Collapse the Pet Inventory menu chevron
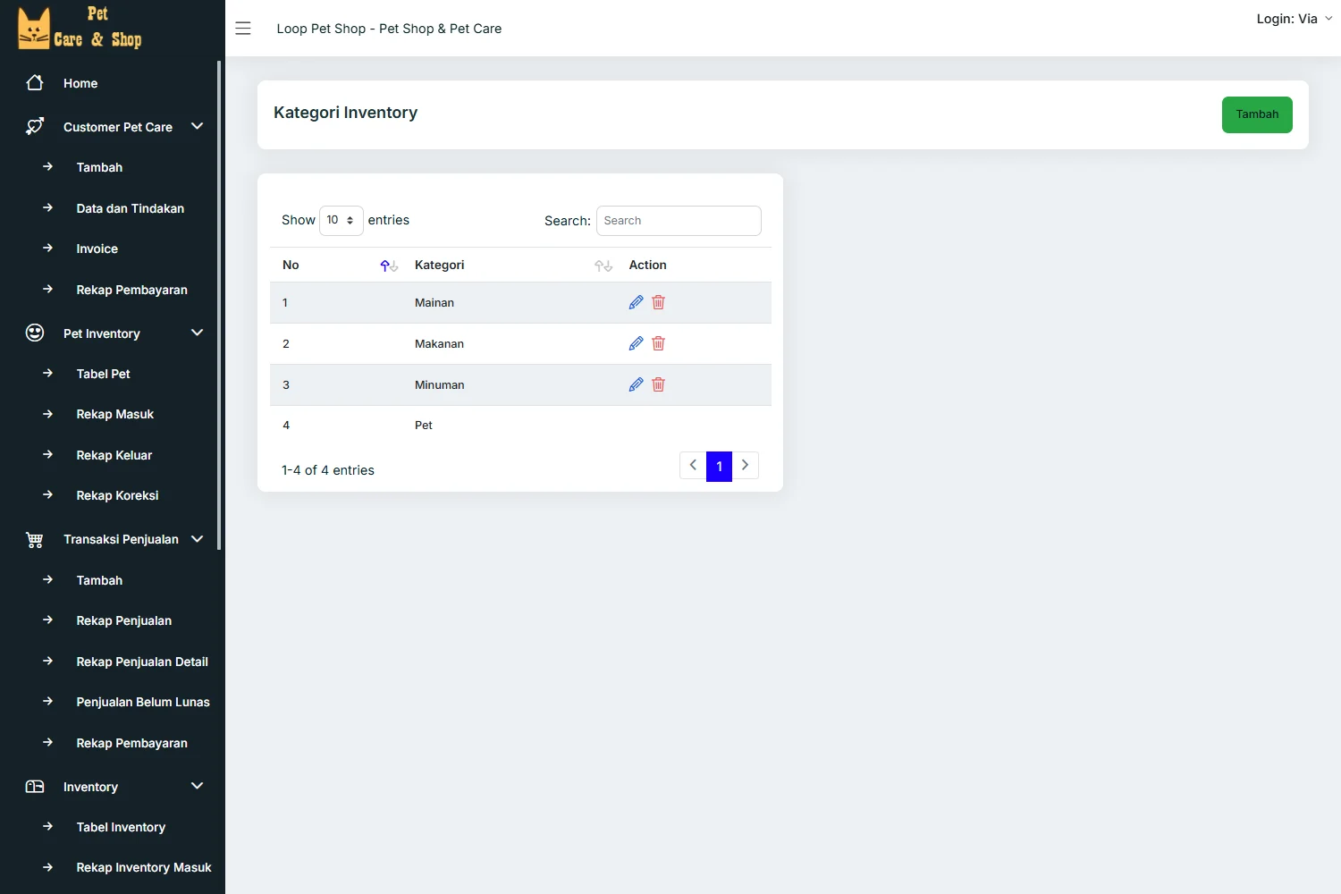The width and height of the screenshot is (1341, 894). [198, 333]
